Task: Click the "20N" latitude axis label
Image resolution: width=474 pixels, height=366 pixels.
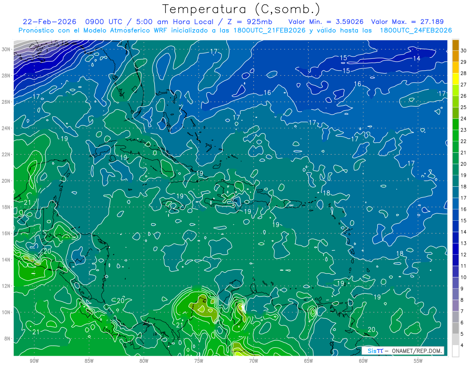Action: click(x=6, y=180)
